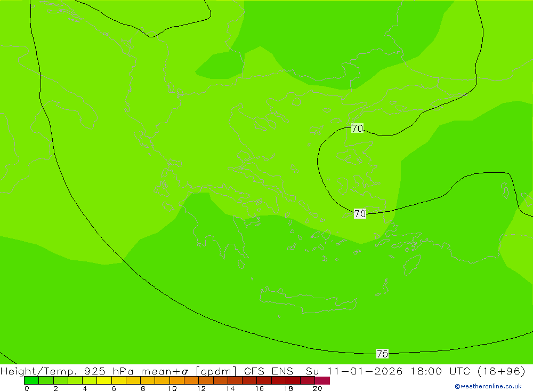Screen dimensions: 533x391
Task: Pick the crimson swatch at the legend's end
Action: [322, 380]
